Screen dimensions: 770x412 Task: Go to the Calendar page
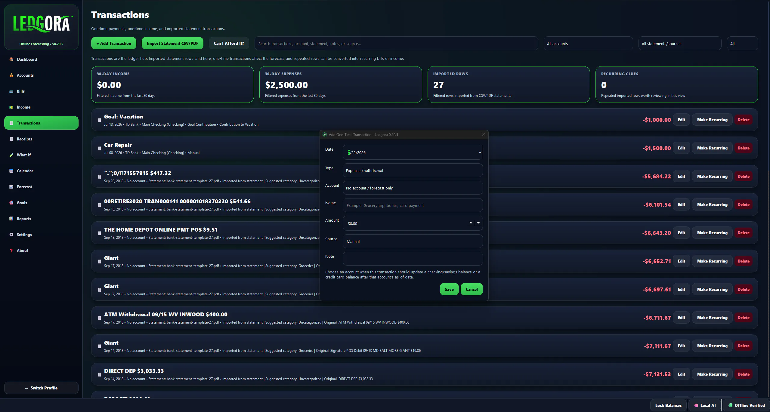[x=41, y=171]
